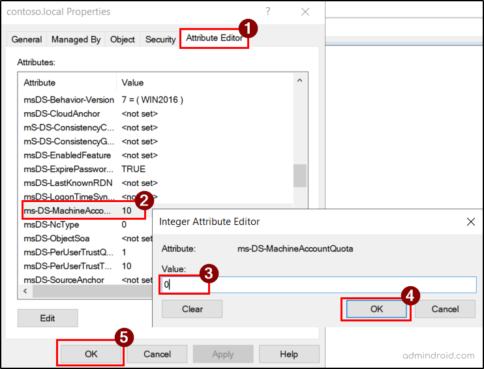Image resolution: width=484 pixels, height=369 pixels.
Task: Cancel the Integer Attribute Editor dialog
Action: point(445,309)
